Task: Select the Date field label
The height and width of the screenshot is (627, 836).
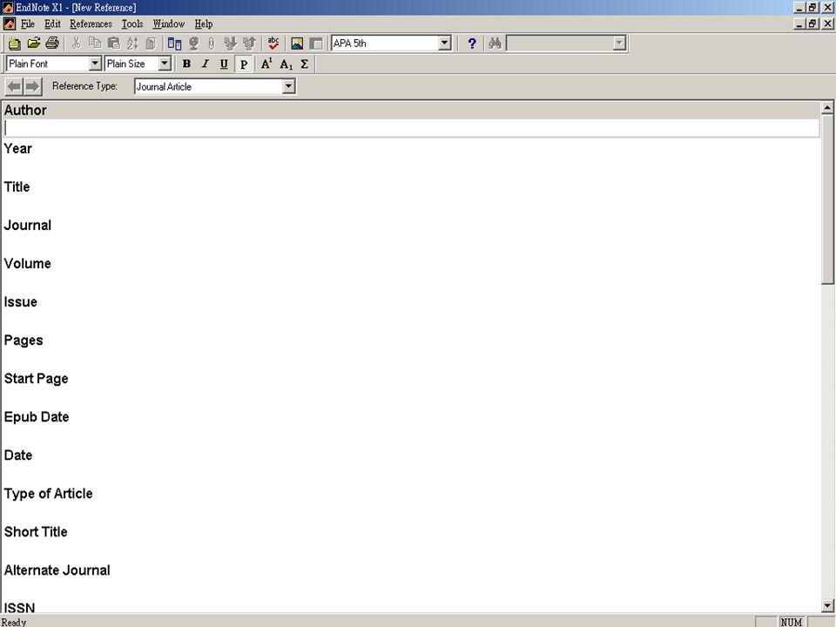Action: [x=18, y=455]
